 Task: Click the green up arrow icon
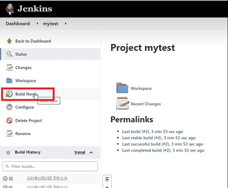pyautogui.click(x=9, y=41)
